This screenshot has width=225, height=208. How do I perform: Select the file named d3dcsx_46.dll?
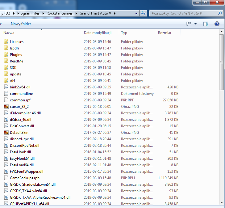(20, 120)
